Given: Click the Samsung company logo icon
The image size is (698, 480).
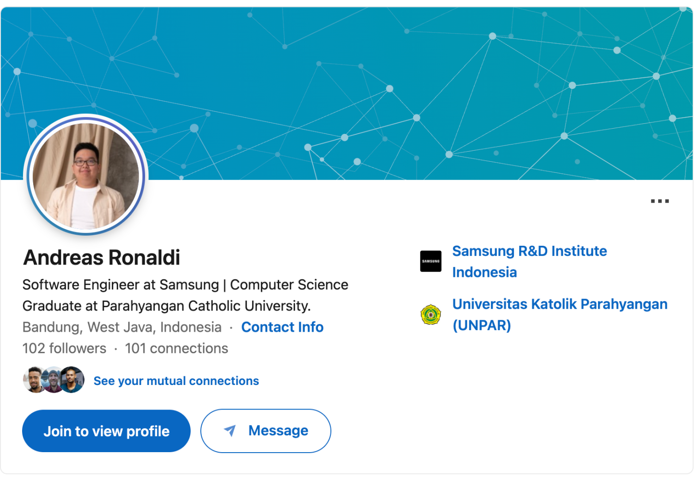Looking at the screenshot, I should (430, 261).
